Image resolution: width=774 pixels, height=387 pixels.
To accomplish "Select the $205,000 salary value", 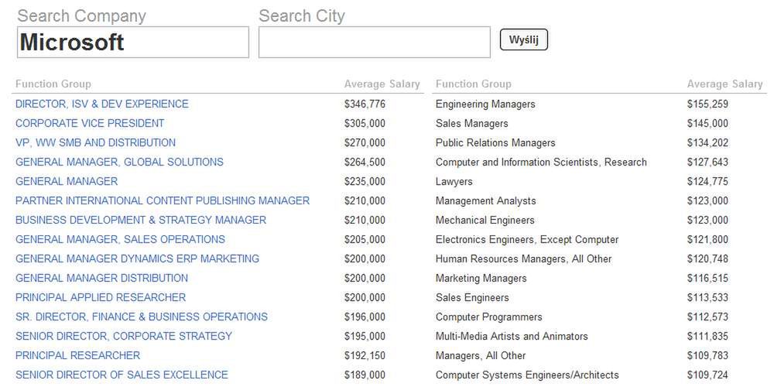I will point(365,239).
